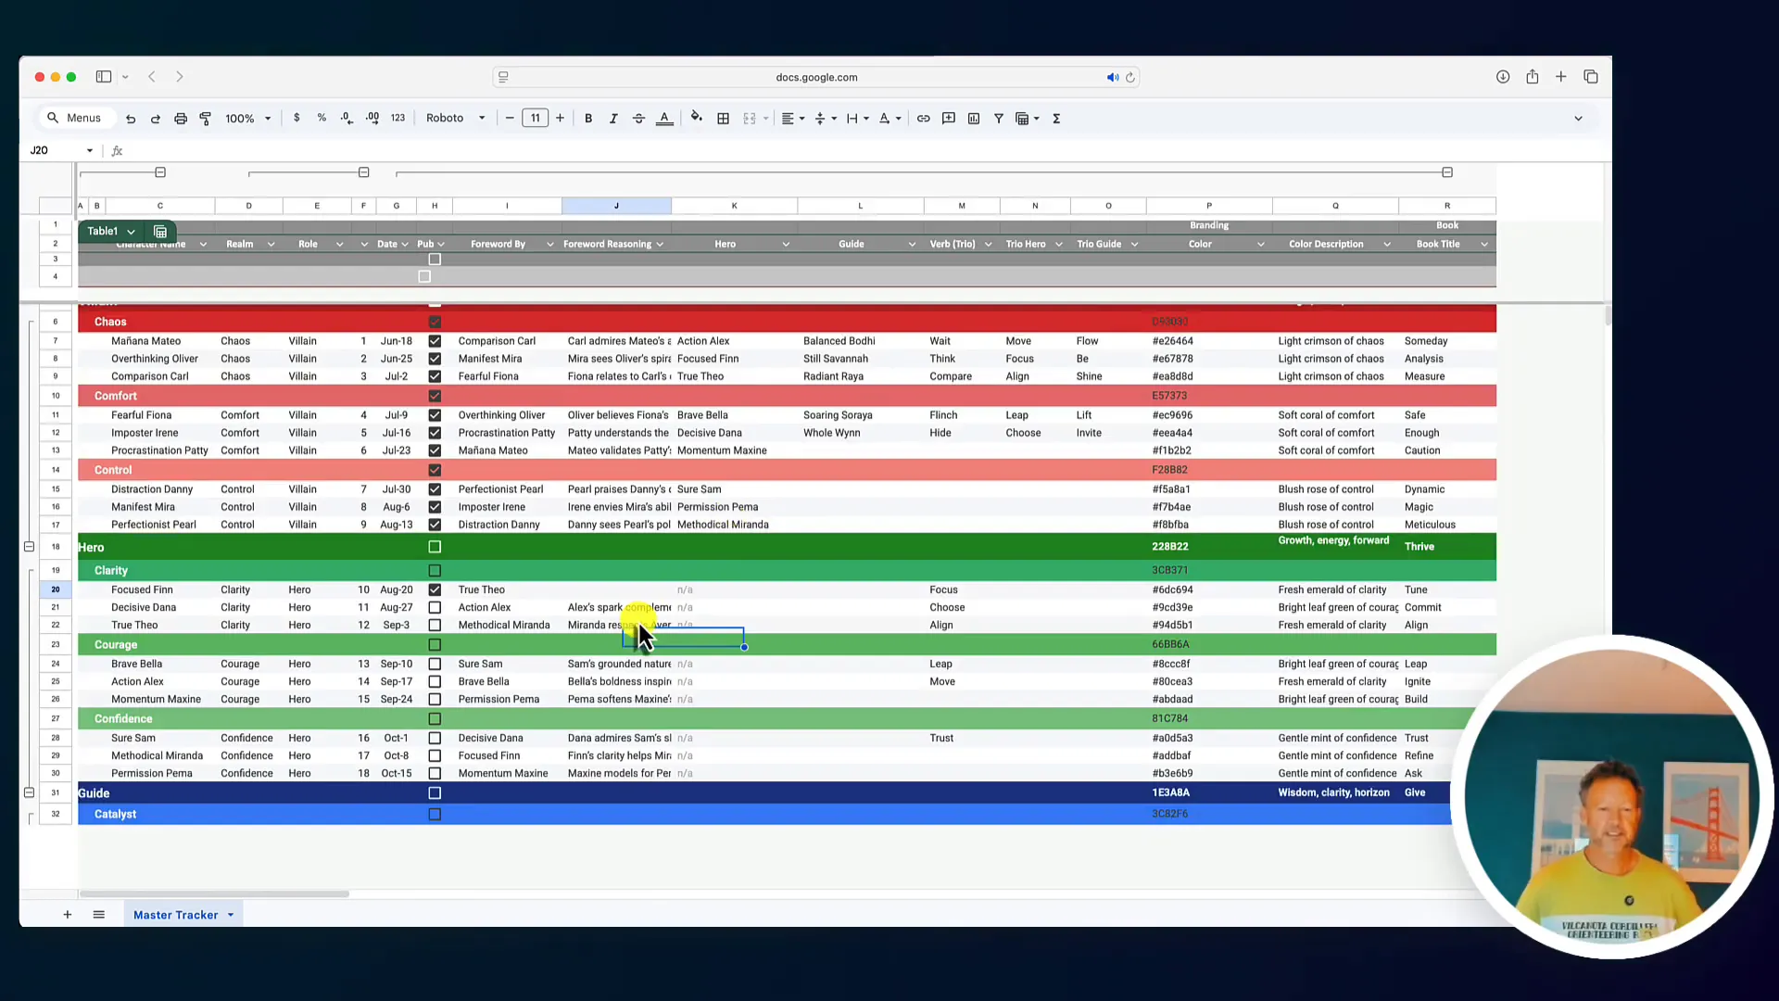The height and width of the screenshot is (1001, 1779).
Task: Check the Pub checkbox on the Courage row
Action: click(x=435, y=644)
